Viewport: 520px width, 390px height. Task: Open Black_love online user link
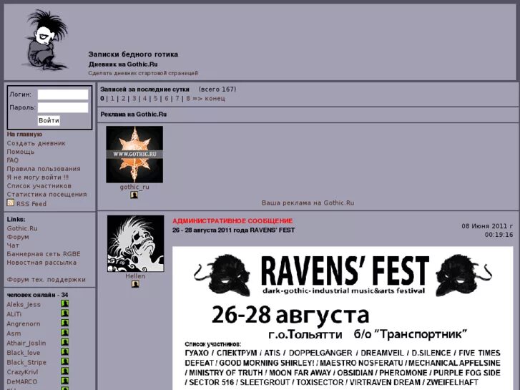coord(24,353)
